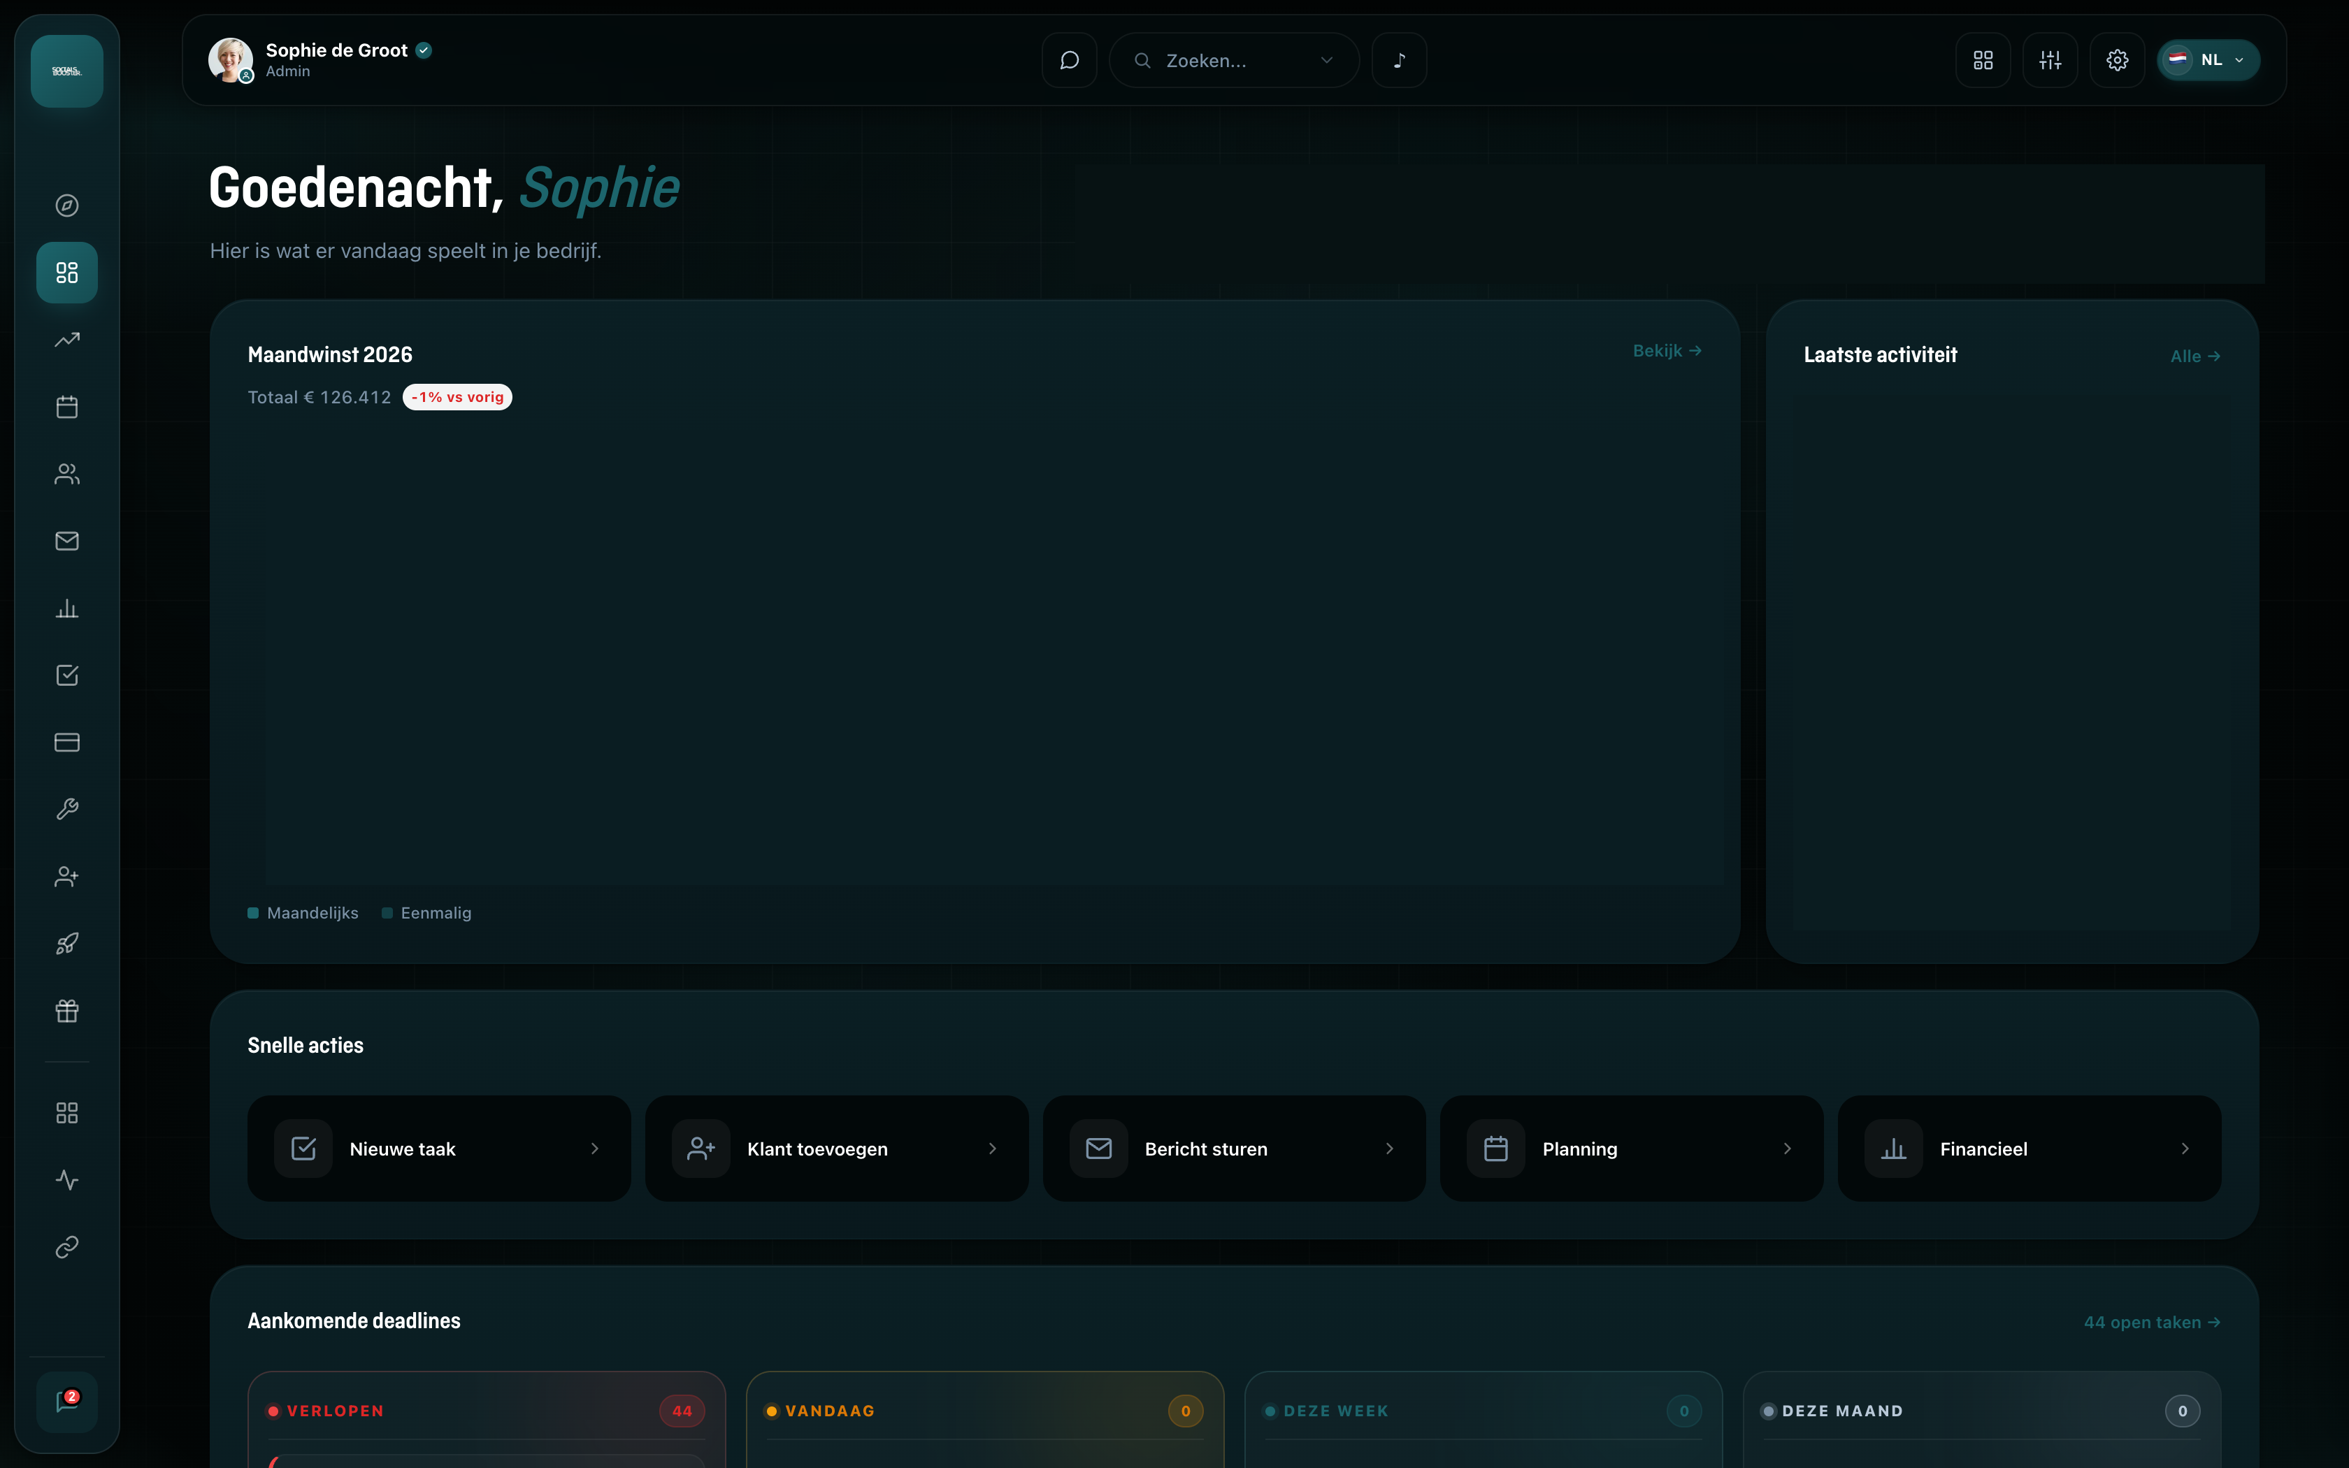Open feedback chat with 2 notifications

[67, 1402]
